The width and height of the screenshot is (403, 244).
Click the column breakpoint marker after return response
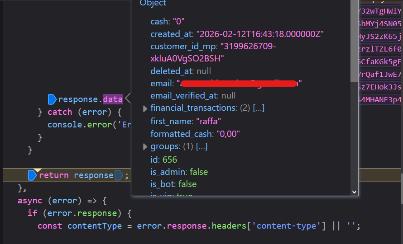(x=119, y=175)
